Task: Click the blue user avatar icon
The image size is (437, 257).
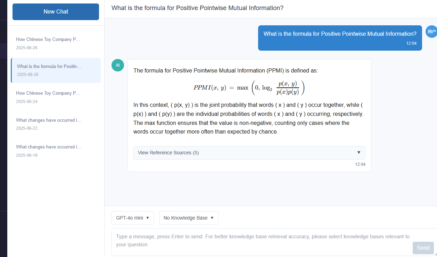Action: (x=431, y=32)
